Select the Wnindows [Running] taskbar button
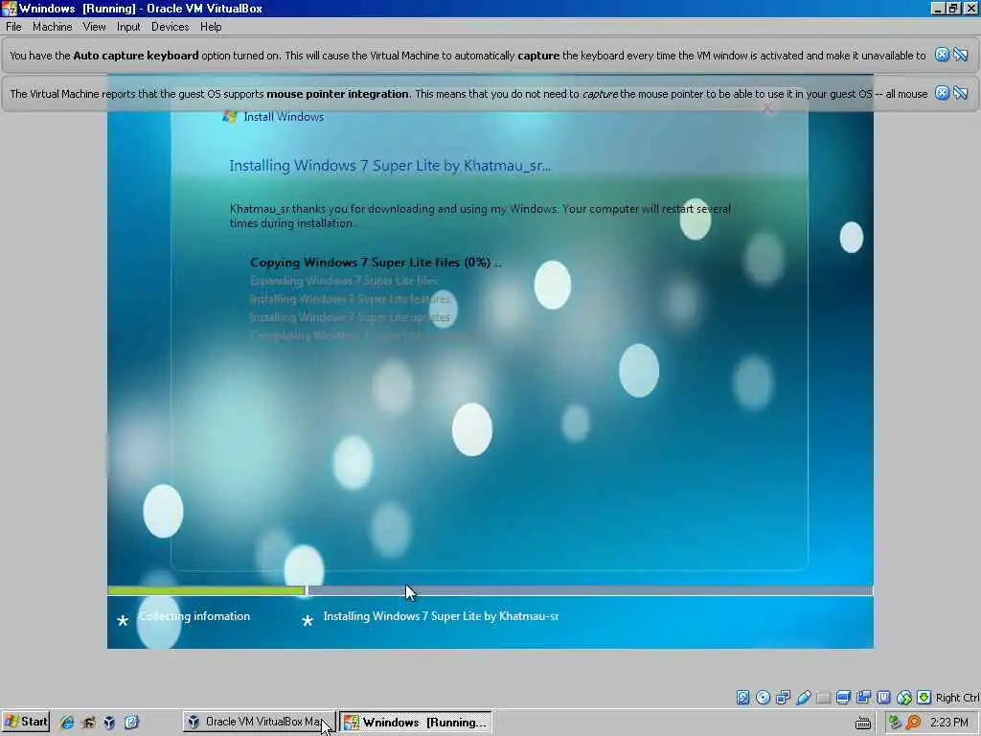The image size is (981, 736). point(416,722)
